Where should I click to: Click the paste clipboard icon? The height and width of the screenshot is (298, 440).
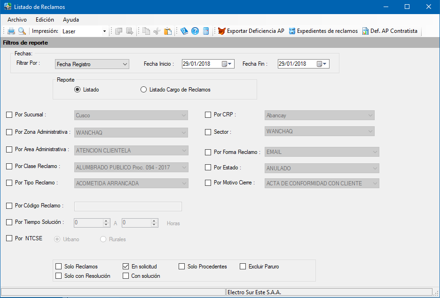click(168, 31)
